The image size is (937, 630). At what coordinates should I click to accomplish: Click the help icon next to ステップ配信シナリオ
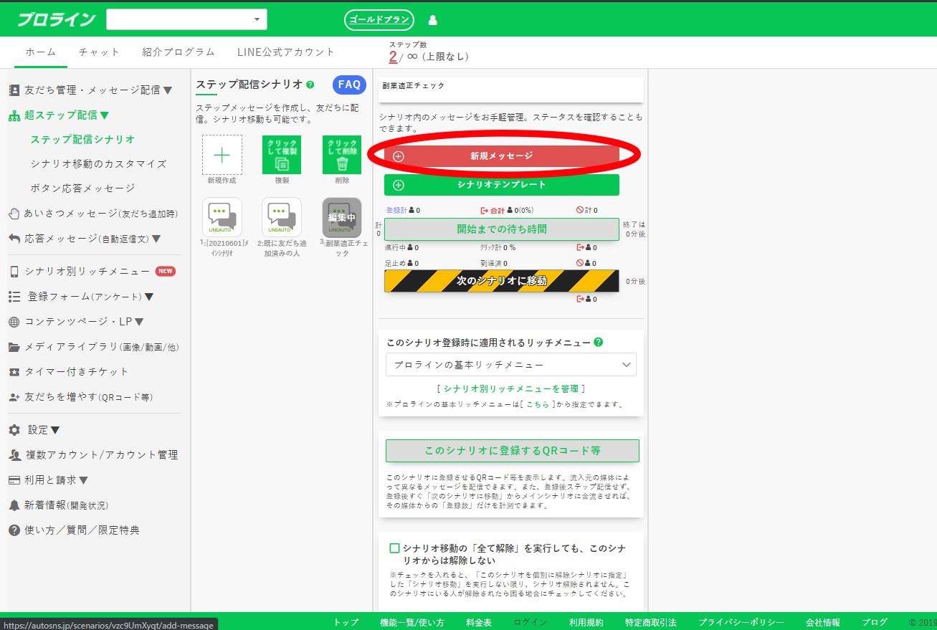coord(310,85)
